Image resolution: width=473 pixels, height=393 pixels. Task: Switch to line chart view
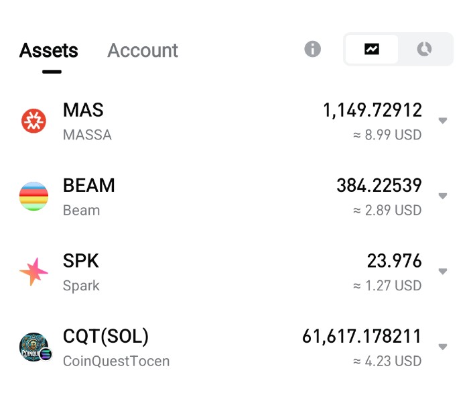coord(372,49)
